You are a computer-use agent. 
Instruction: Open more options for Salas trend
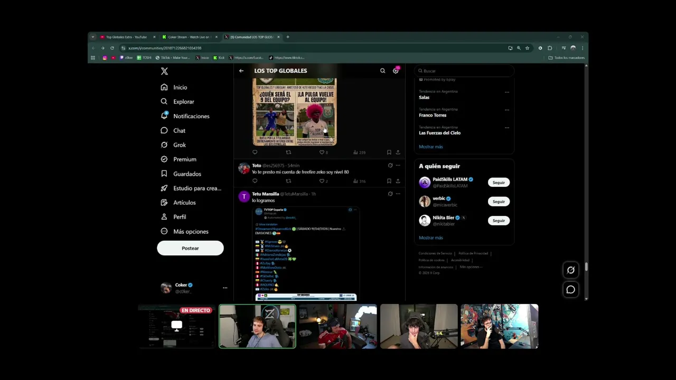pos(507,92)
